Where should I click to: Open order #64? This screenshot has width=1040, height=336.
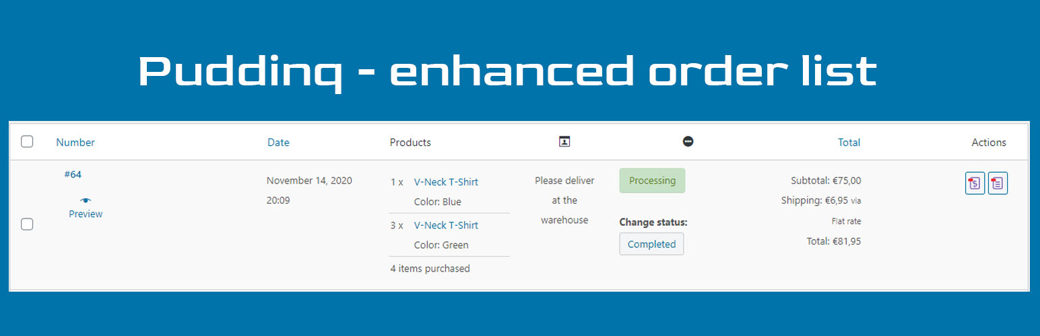coord(73,175)
